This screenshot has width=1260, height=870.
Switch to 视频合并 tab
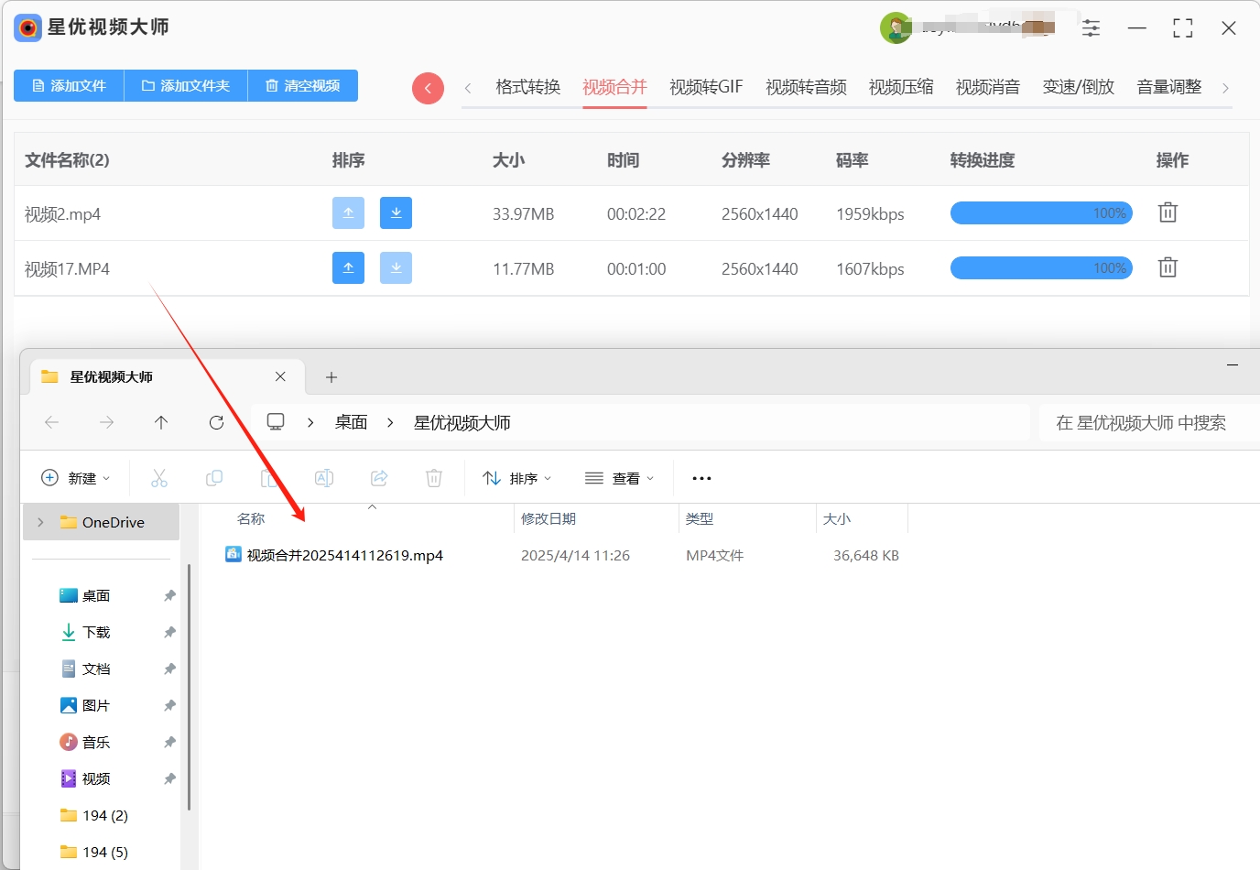(614, 87)
